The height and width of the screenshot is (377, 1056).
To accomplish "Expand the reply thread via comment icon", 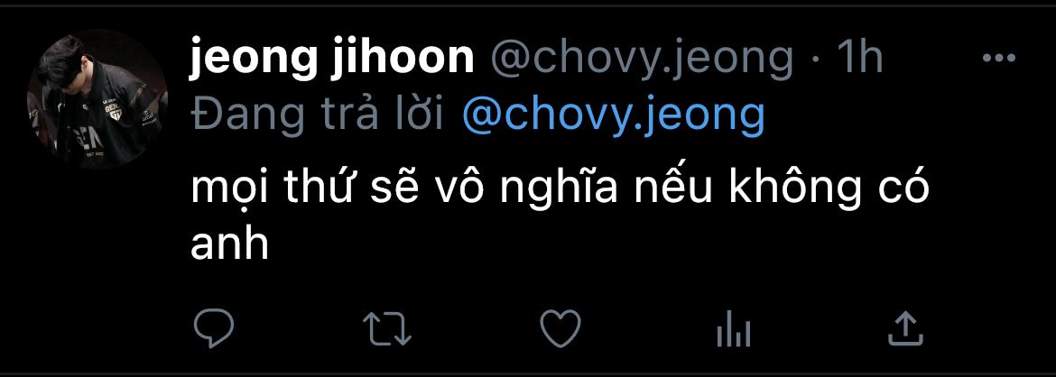I will [x=214, y=328].
